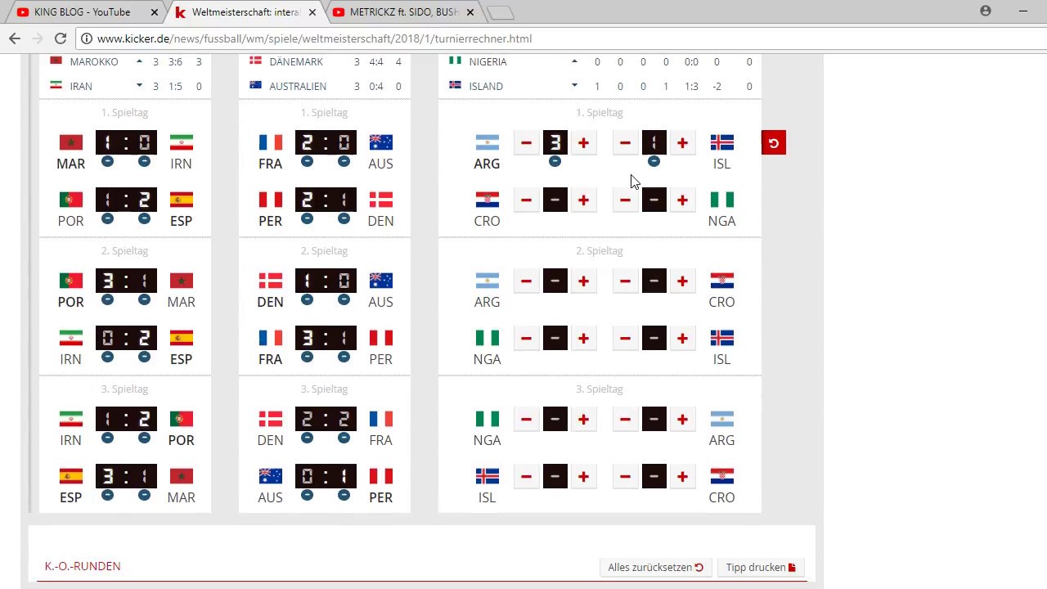Go back to previous page
Image resolution: width=1047 pixels, height=589 pixels.
tap(15, 38)
